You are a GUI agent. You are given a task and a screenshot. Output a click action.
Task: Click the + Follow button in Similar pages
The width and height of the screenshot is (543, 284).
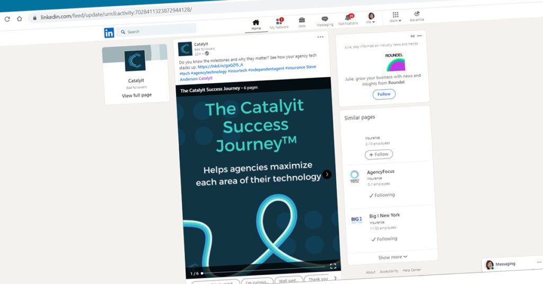[379, 154]
